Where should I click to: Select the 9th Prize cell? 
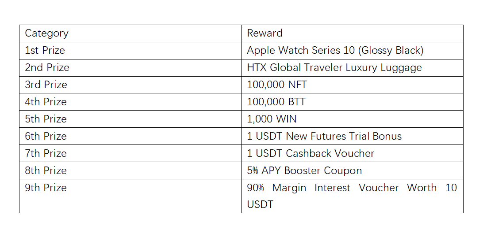(x=46, y=188)
